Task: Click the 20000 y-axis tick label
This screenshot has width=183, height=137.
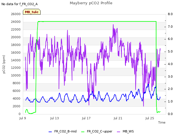Action: click(x=16, y=37)
